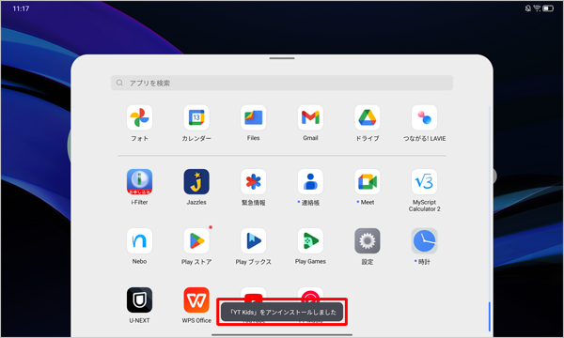
Task: Tap the drawer handle at top of panel
Action: tap(282, 58)
